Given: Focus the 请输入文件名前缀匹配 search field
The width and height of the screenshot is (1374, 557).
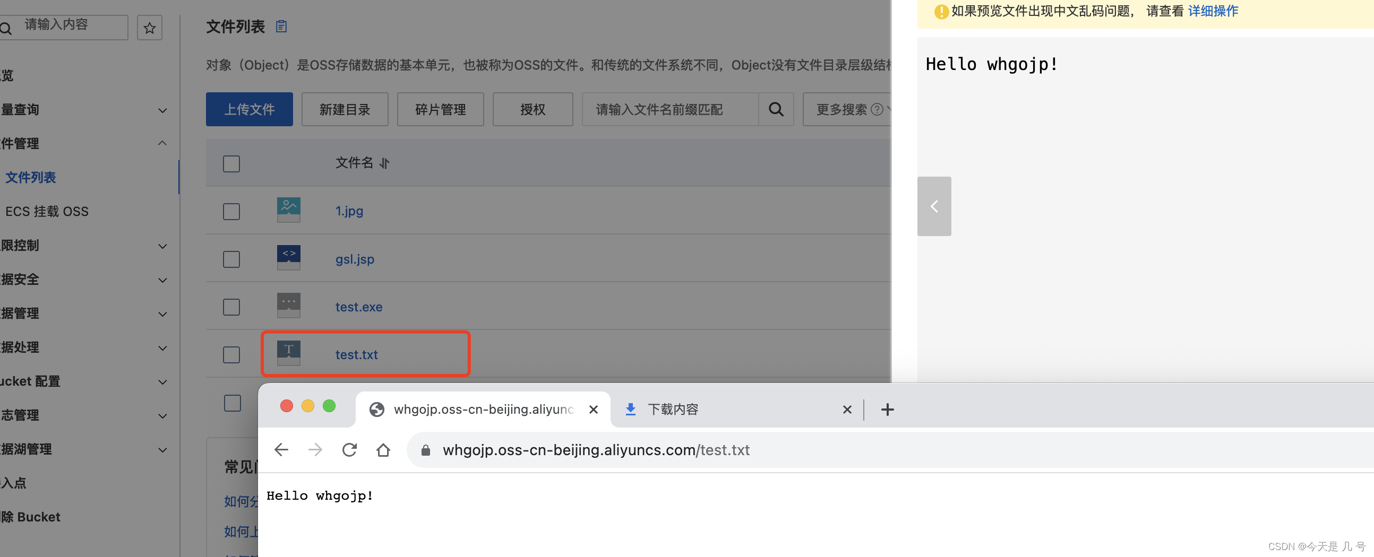Looking at the screenshot, I should [671, 109].
